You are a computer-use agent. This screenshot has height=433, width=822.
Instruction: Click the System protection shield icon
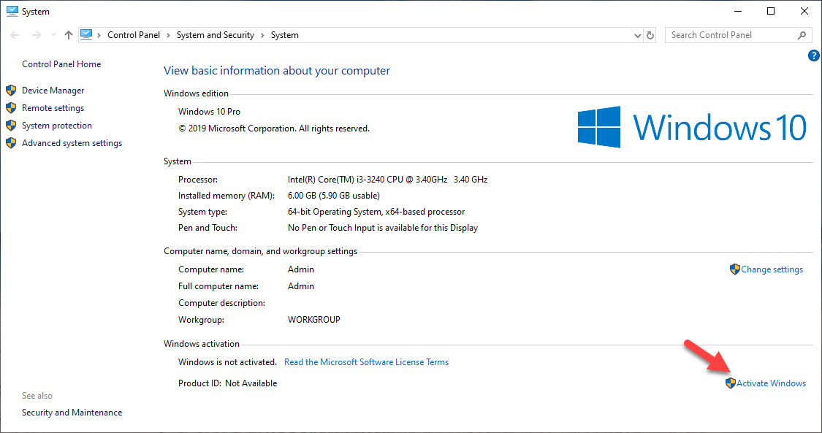10,125
